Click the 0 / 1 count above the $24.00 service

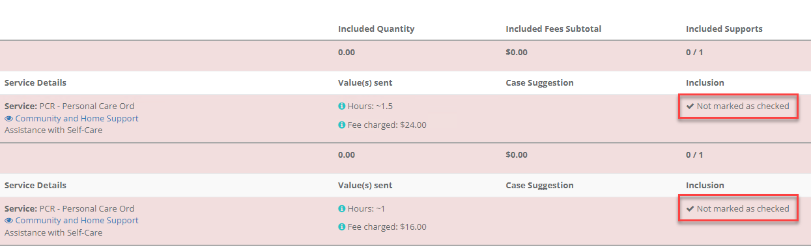(694, 52)
